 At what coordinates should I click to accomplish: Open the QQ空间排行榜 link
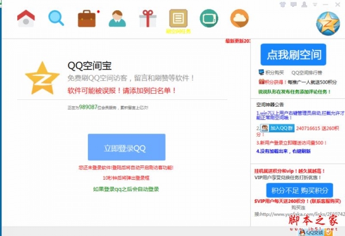[306, 72]
